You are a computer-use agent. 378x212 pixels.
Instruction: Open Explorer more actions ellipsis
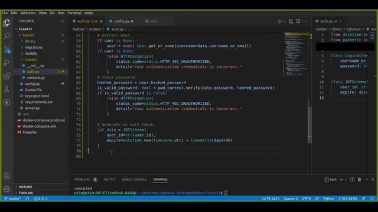click(x=62, y=21)
